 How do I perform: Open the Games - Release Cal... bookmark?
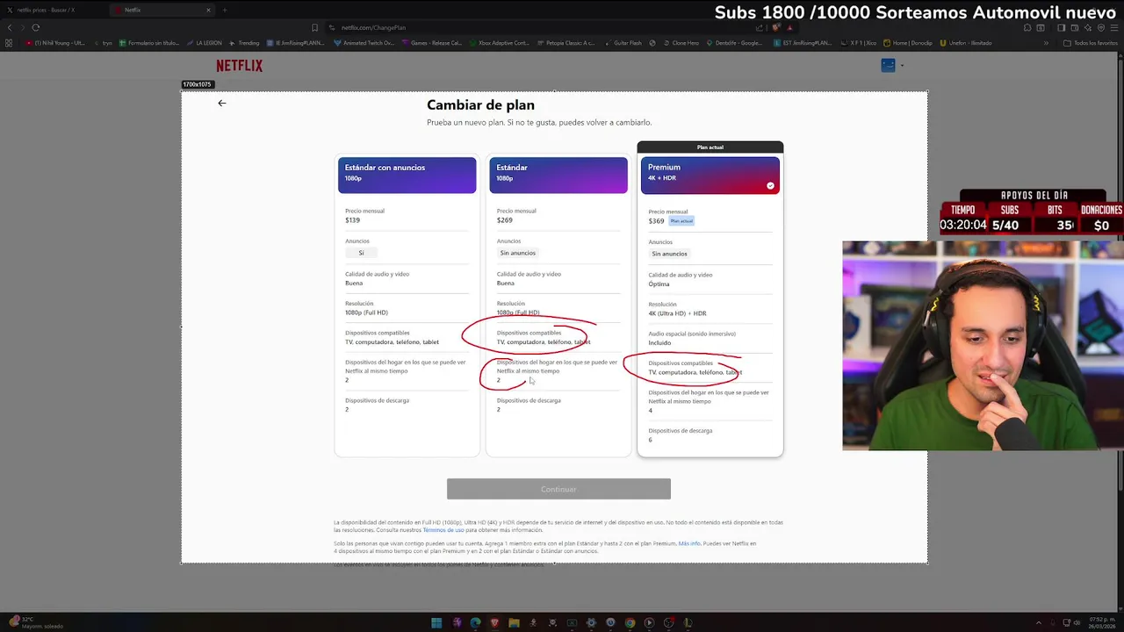(x=431, y=42)
